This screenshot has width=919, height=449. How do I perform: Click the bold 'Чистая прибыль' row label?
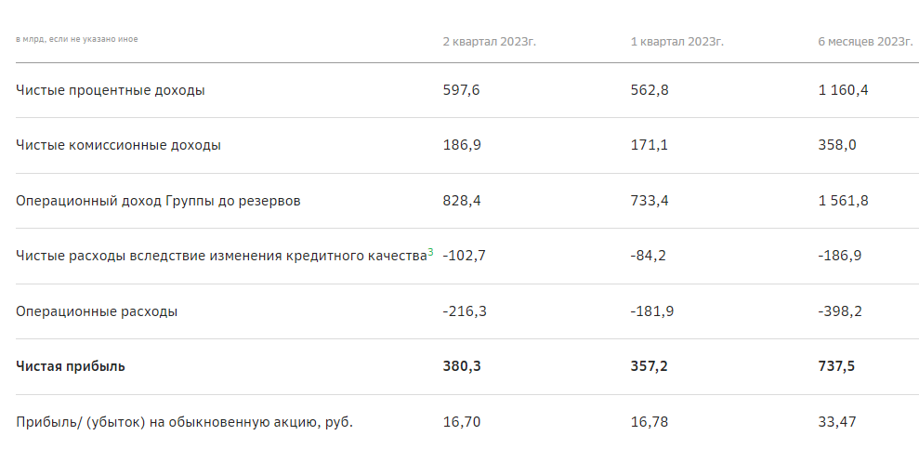pos(71,366)
